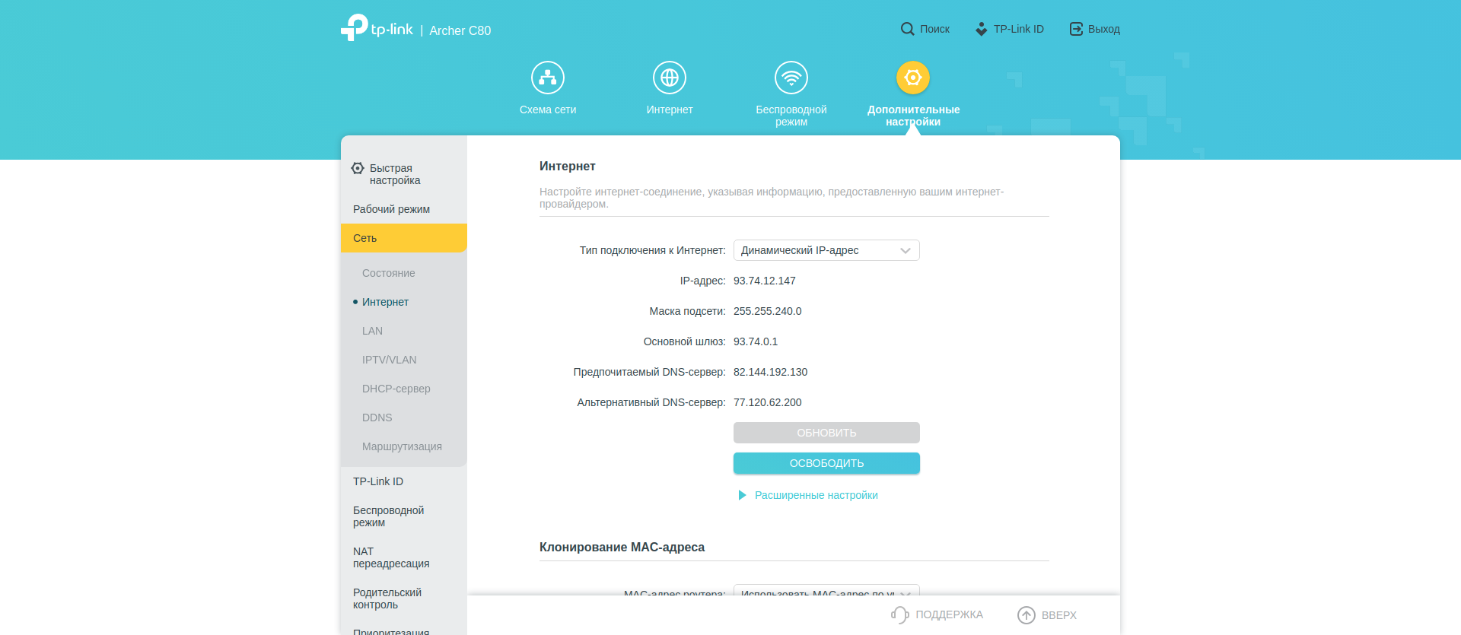
Task: Click the Back to top (ВВЕРХ) arrow icon
Action: [x=1027, y=614]
